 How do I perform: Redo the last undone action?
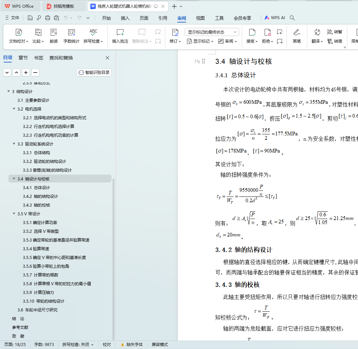pyautogui.click(x=79, y=18)
